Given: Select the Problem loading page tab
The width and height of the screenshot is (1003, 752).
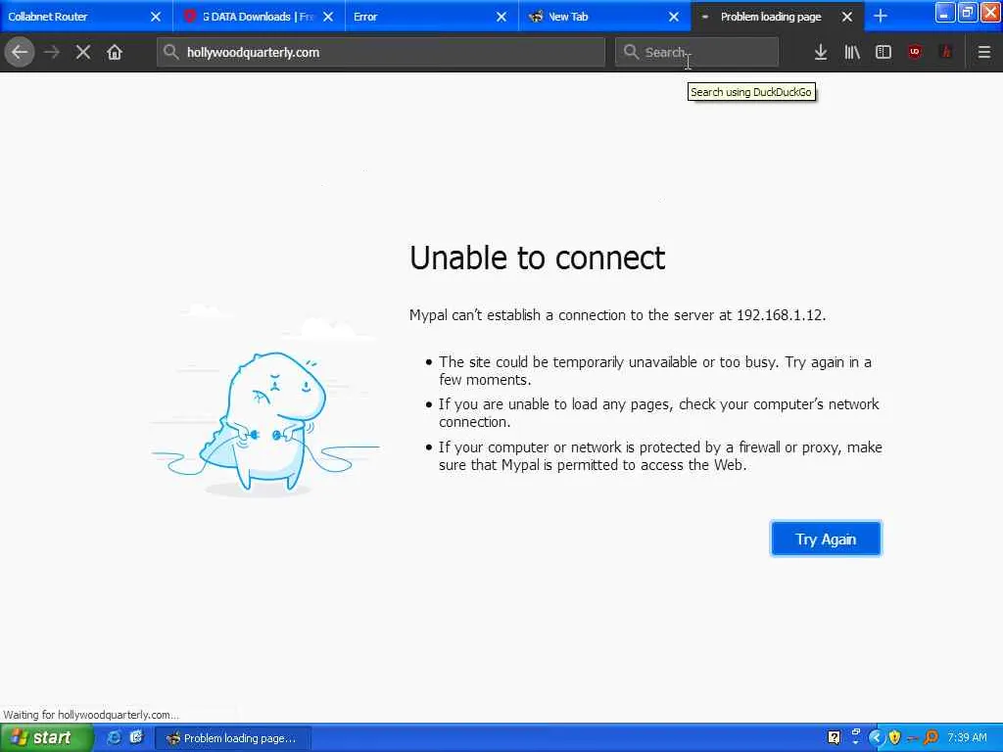Looking at the screenshot, I should 777,17.
